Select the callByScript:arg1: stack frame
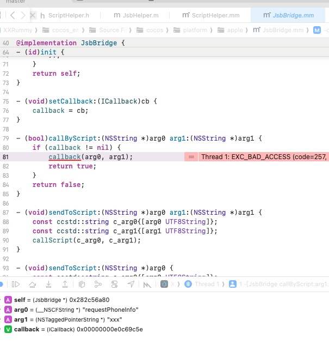329x351 pixels. pyautogui.click(x=279, y=285)
